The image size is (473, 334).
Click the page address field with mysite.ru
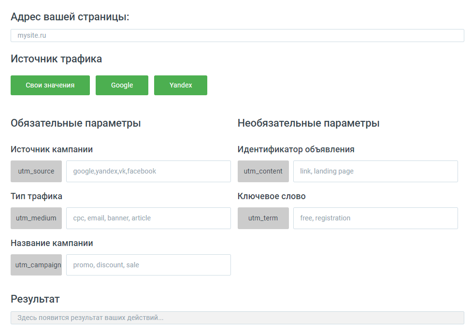pyautogui.click(x=237, y=35)
